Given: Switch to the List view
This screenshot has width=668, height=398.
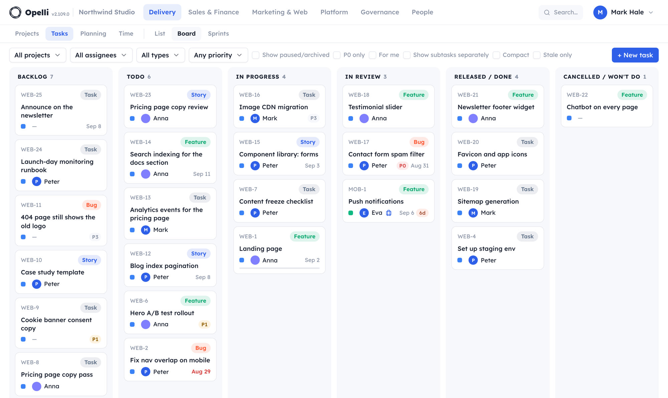Looking at the screenshot, I should [160, 34].
